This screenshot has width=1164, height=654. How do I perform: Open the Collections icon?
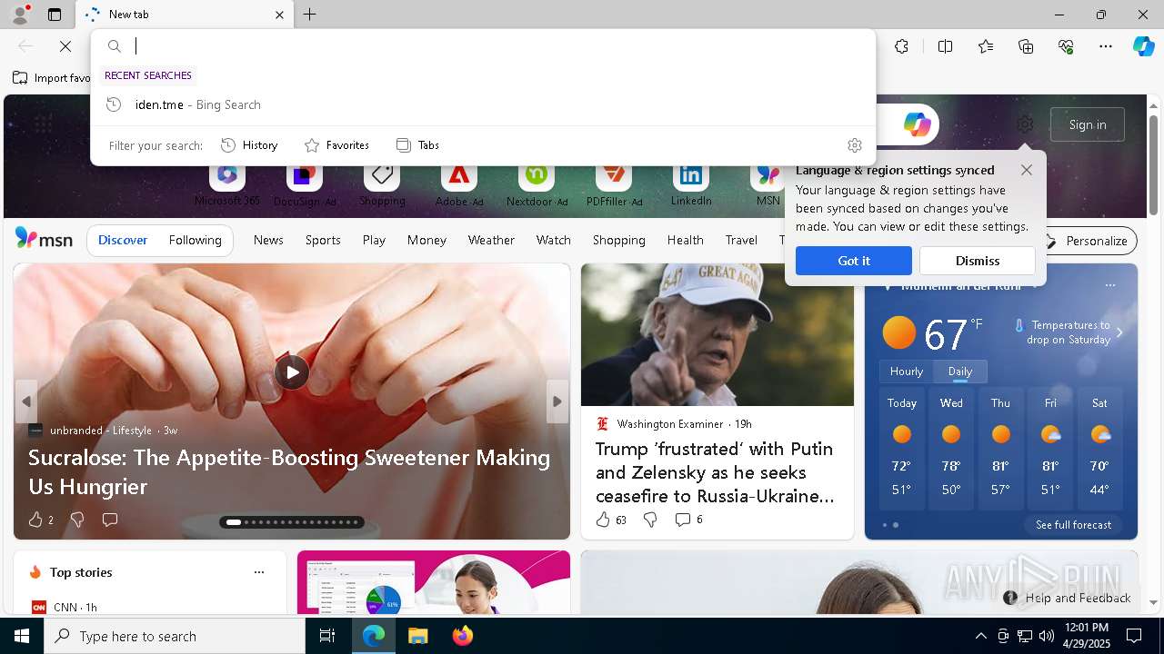[1026, 46]
